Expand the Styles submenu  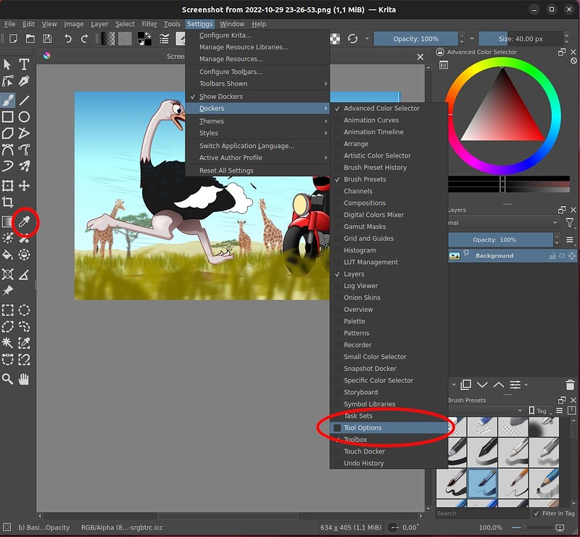pos(257,133)
